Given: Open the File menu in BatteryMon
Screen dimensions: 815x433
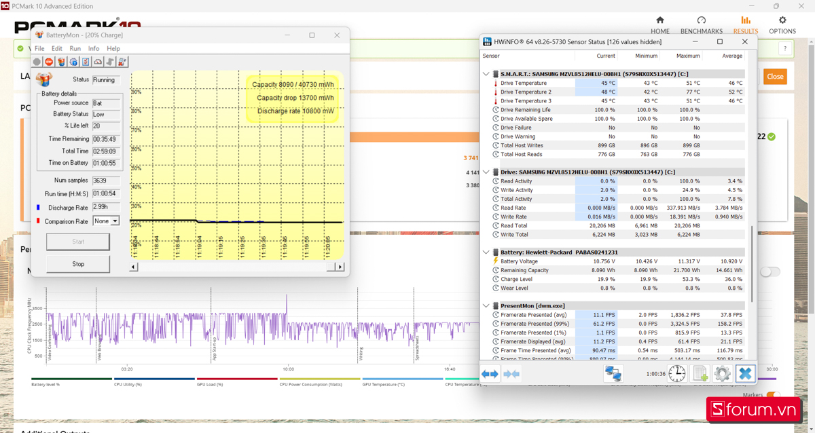Looking at the screenshot, I should pos(39,48).
